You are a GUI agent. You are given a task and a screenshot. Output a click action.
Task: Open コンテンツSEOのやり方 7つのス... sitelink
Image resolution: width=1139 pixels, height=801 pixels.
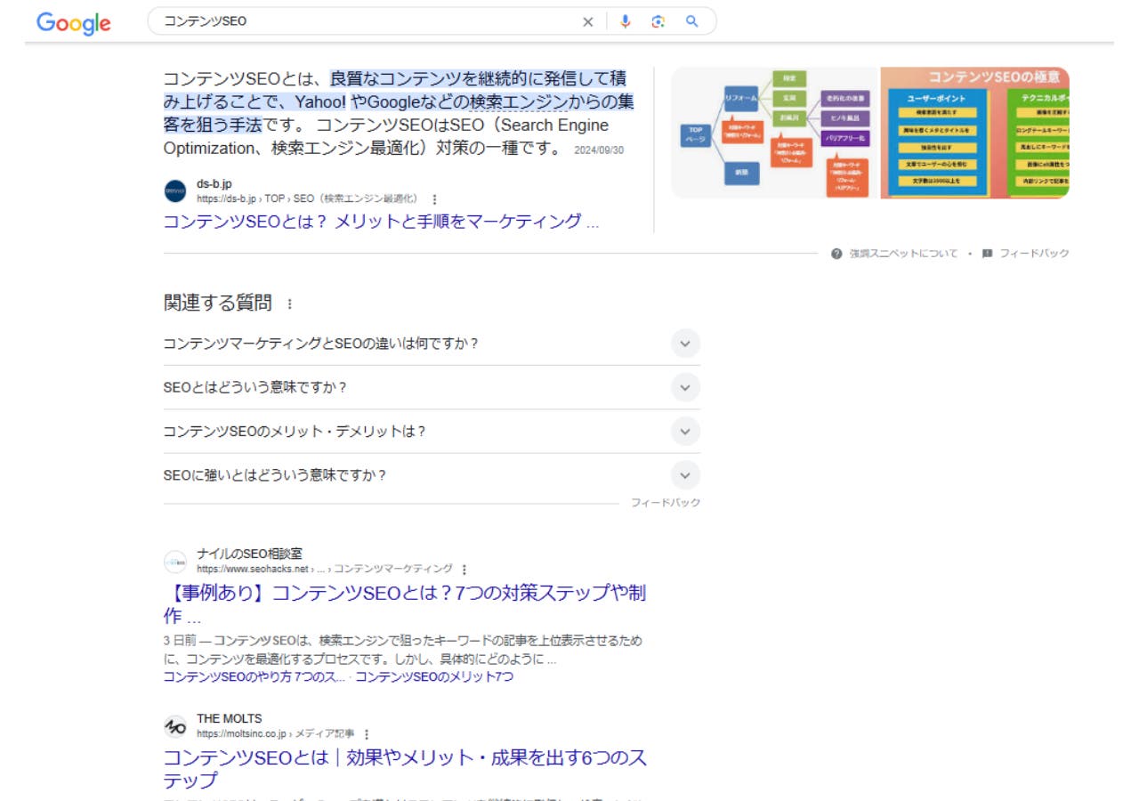coord(254,677)
